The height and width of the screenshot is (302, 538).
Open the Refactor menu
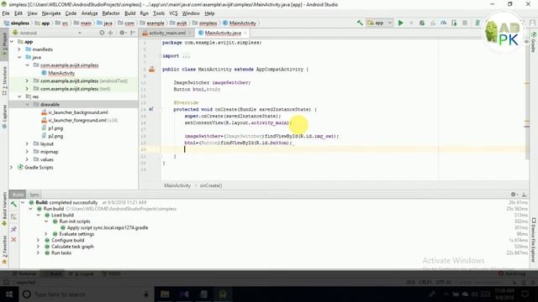click(x=111, y=13)
